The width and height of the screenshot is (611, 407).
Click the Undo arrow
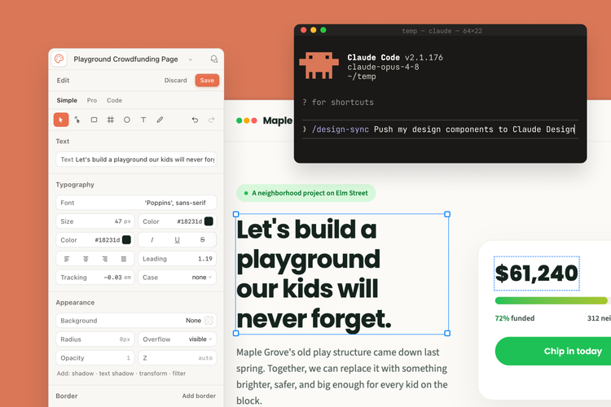tap(195, 120)
